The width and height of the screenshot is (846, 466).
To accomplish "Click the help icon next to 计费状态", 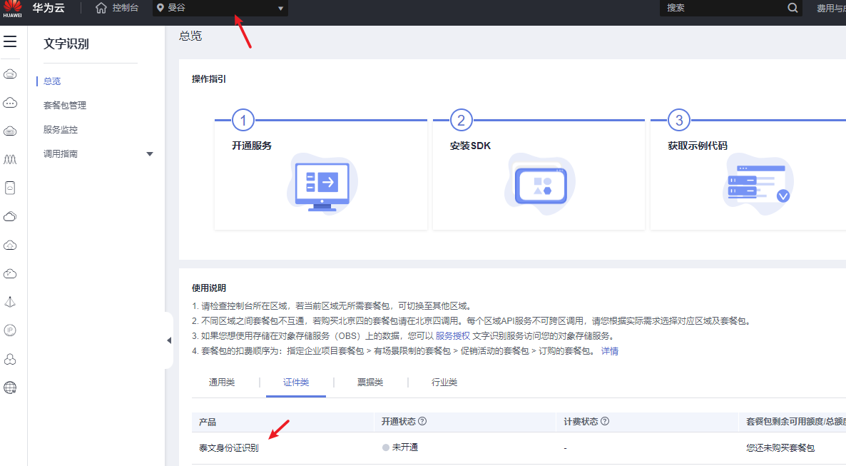I will [605, 421].
